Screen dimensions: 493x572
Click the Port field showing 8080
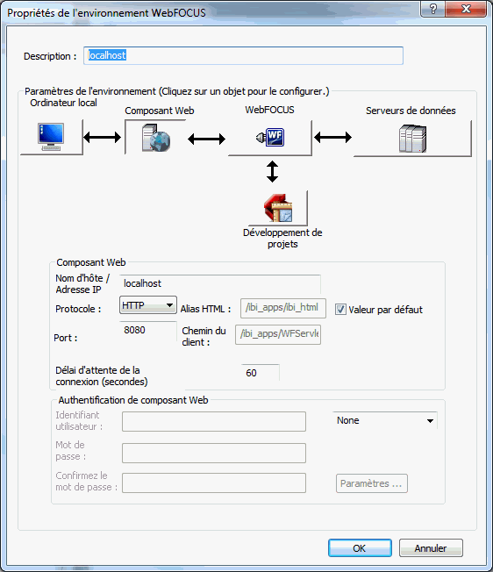pyautogui.click(x=148, y=331)
